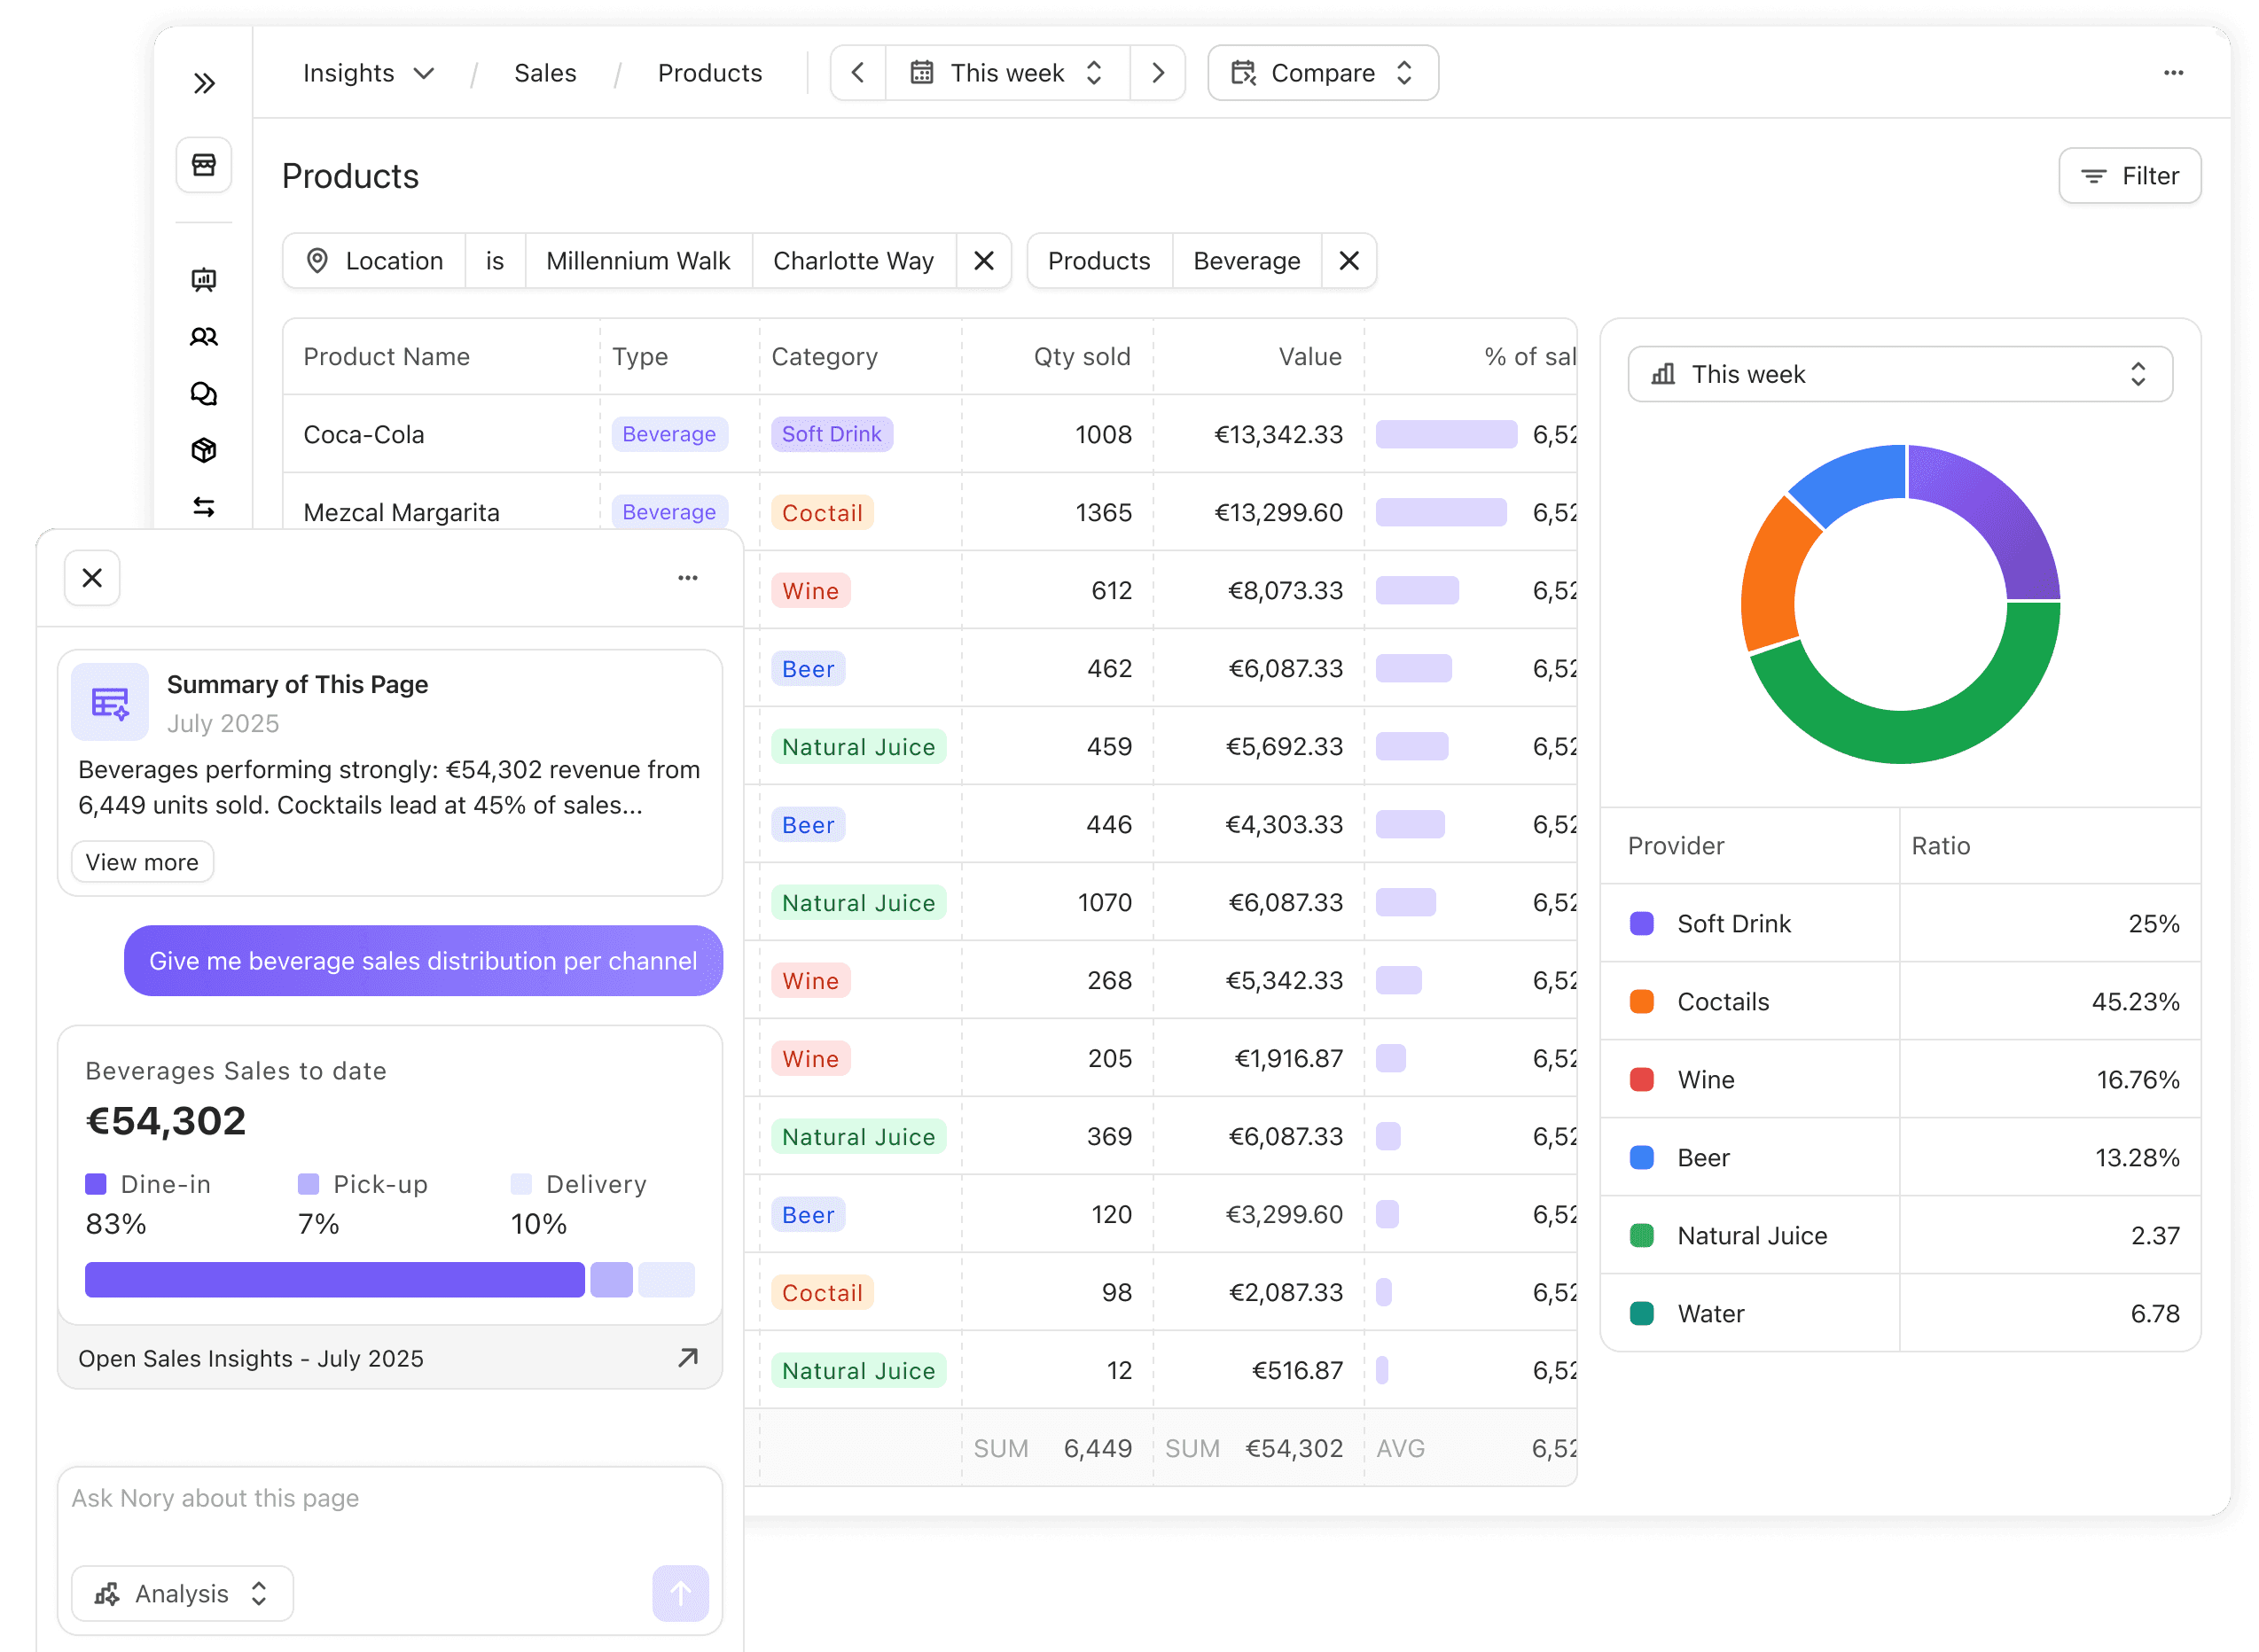Open the Insights breadcrumb menu
This screenshot has width=2259, height=1652.
[x=367, y=73]
